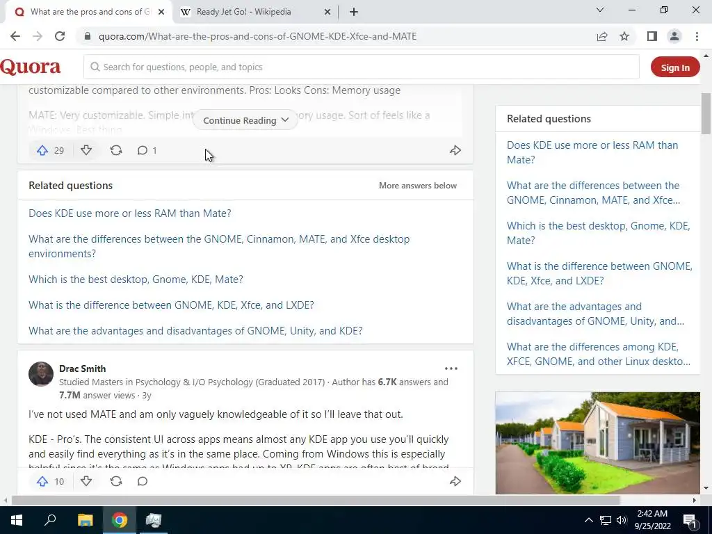Screen dimensions: 712x534
Task: Open volume control in system tray
Action: (x=622, y=520)
